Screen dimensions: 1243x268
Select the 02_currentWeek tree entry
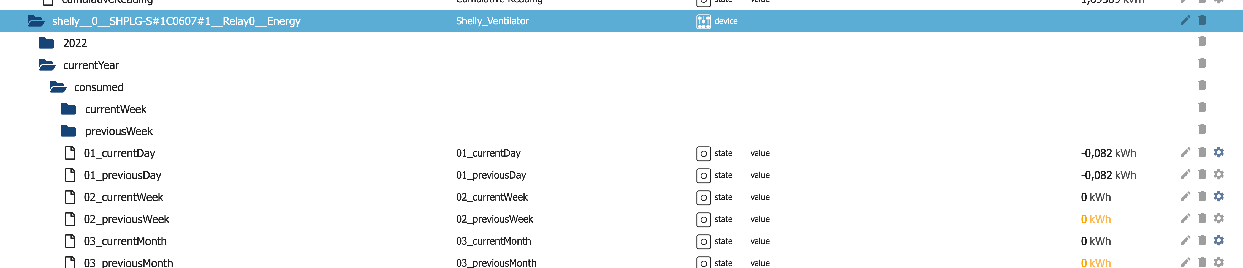123,197
